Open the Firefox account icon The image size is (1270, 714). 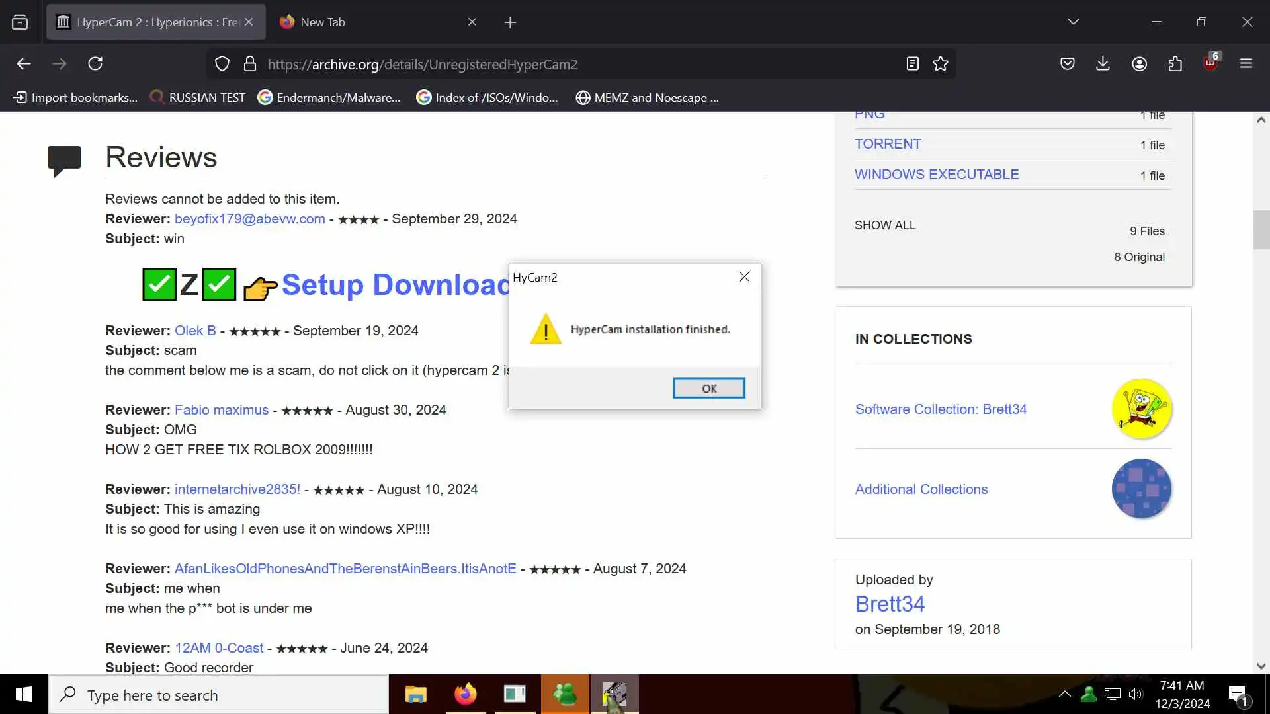[x=1139, y=63]
